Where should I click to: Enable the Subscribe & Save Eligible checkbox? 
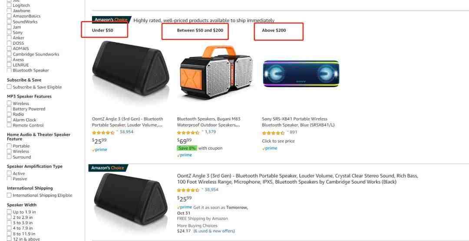click(x=9, y=87)
